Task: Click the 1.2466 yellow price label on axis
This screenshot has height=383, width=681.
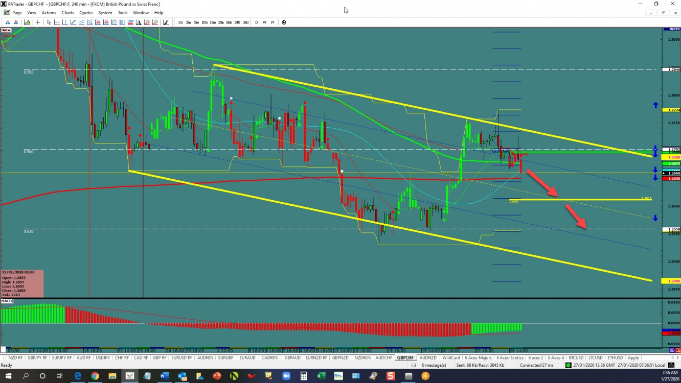Action: [x=670, y=281]
